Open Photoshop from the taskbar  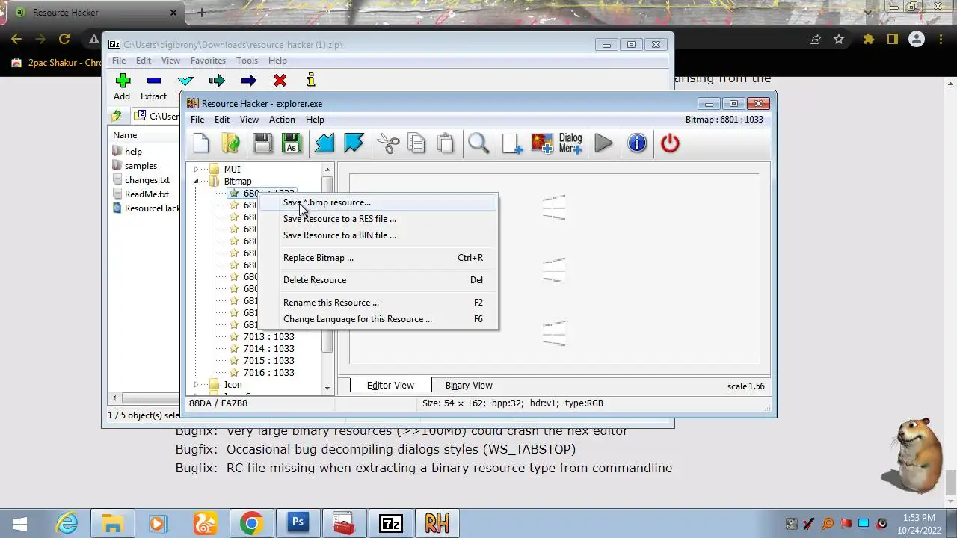point(298,523)
